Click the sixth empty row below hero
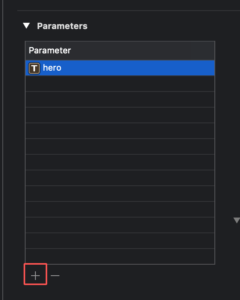 pyautogui.click(x=120, y=162)
